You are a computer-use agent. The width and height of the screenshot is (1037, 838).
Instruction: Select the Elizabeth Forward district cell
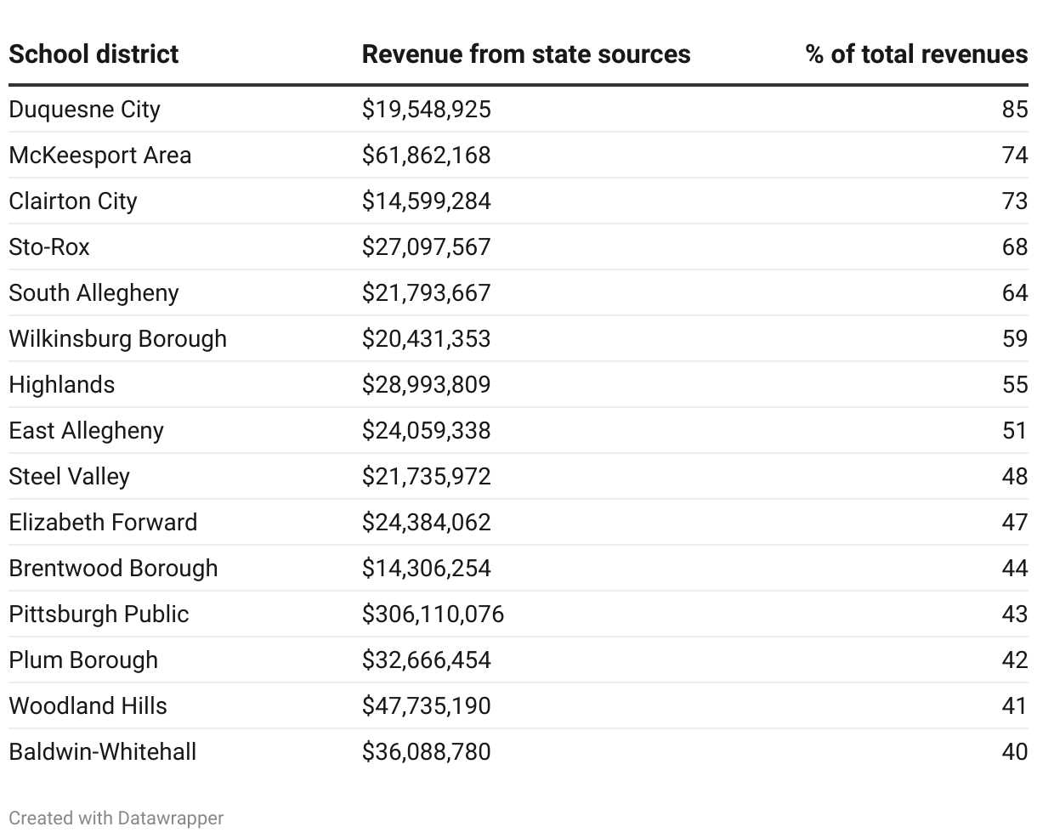click(x=103, y=523)
